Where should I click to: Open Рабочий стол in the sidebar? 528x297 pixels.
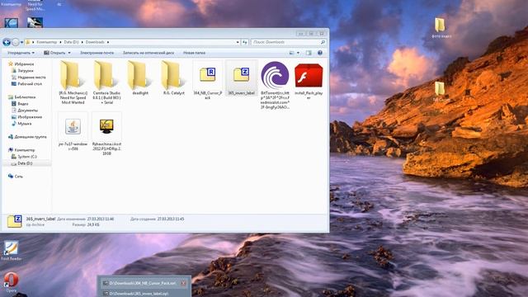[x=27, y=84]
